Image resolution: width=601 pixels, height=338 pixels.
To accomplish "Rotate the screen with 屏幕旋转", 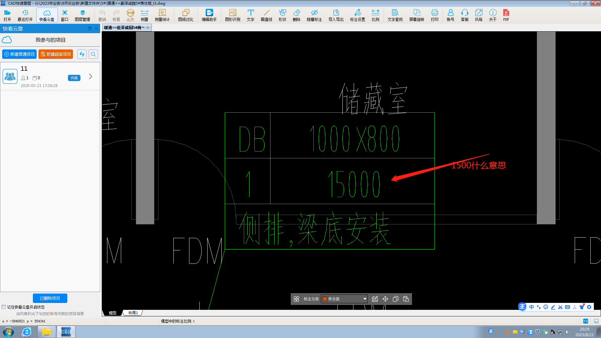I will tap(417, 15).
